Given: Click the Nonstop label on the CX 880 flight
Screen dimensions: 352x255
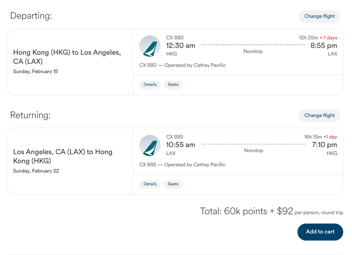Looking at the screenshot, I should (253, 51).
